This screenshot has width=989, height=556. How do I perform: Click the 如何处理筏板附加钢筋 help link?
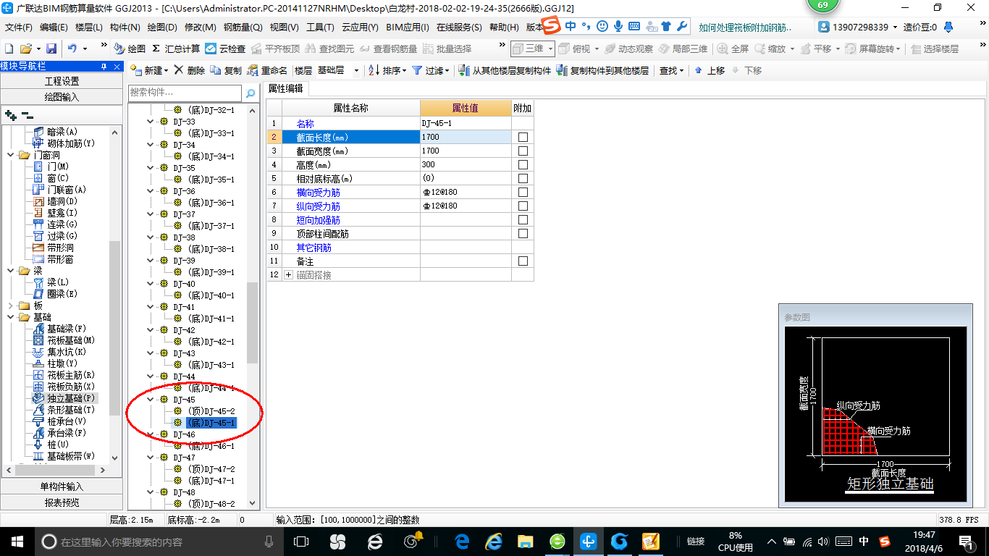tap(745, 28)
